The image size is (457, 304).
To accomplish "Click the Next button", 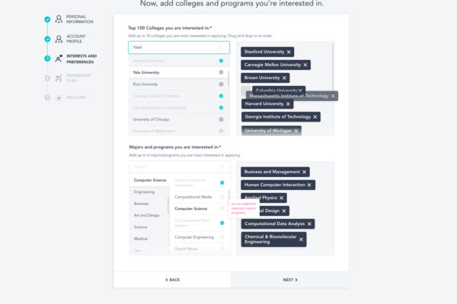I will click(x=290, y=280).
